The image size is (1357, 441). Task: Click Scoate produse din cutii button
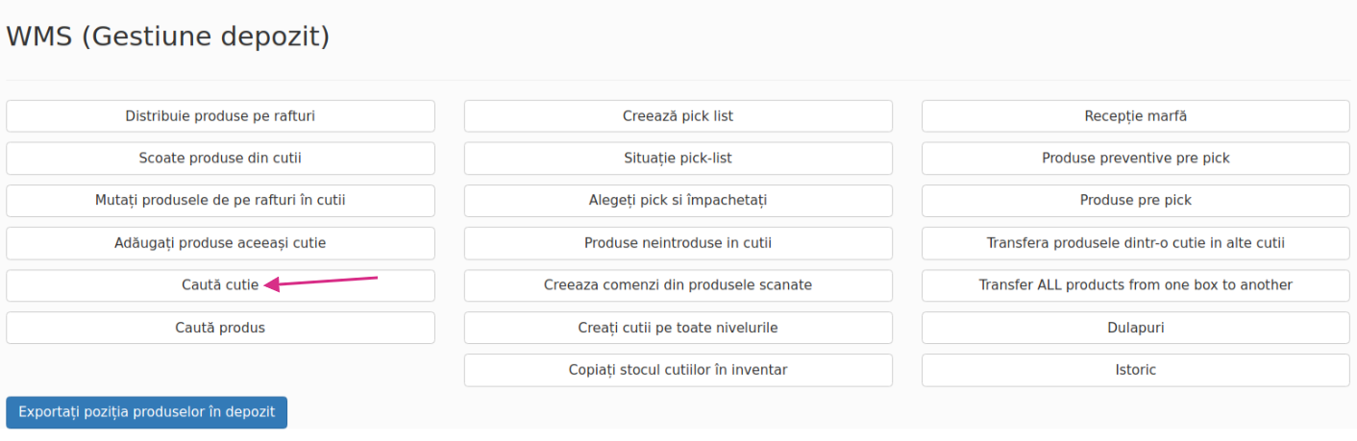pyautogui.click(x=220, y=159)
